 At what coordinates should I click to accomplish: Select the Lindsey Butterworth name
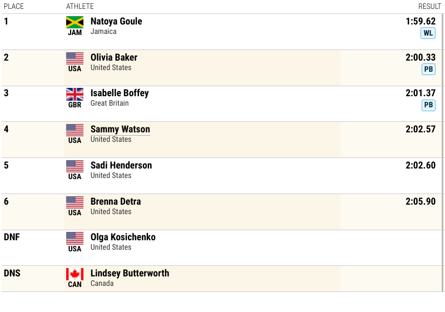(130, 274)
